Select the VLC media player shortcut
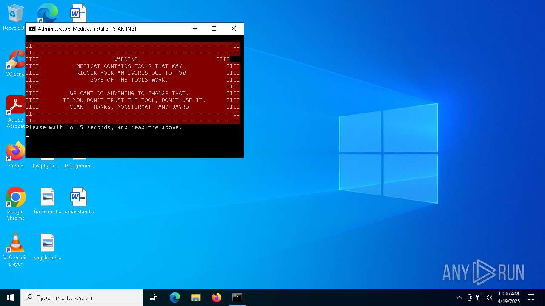 click(x=15, y=250)
